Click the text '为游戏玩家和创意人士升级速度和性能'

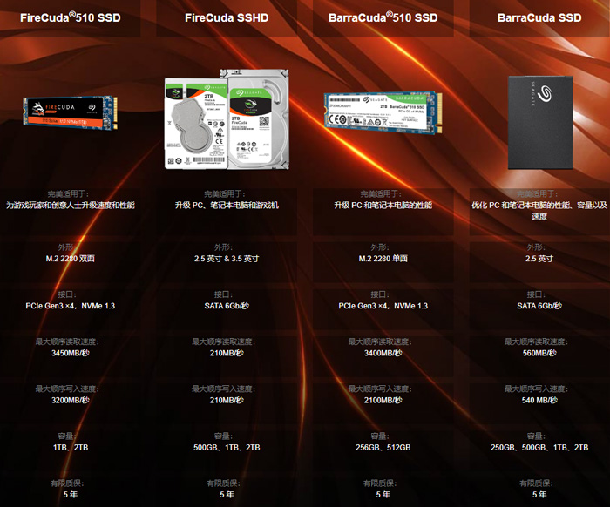tap(71, 205)
